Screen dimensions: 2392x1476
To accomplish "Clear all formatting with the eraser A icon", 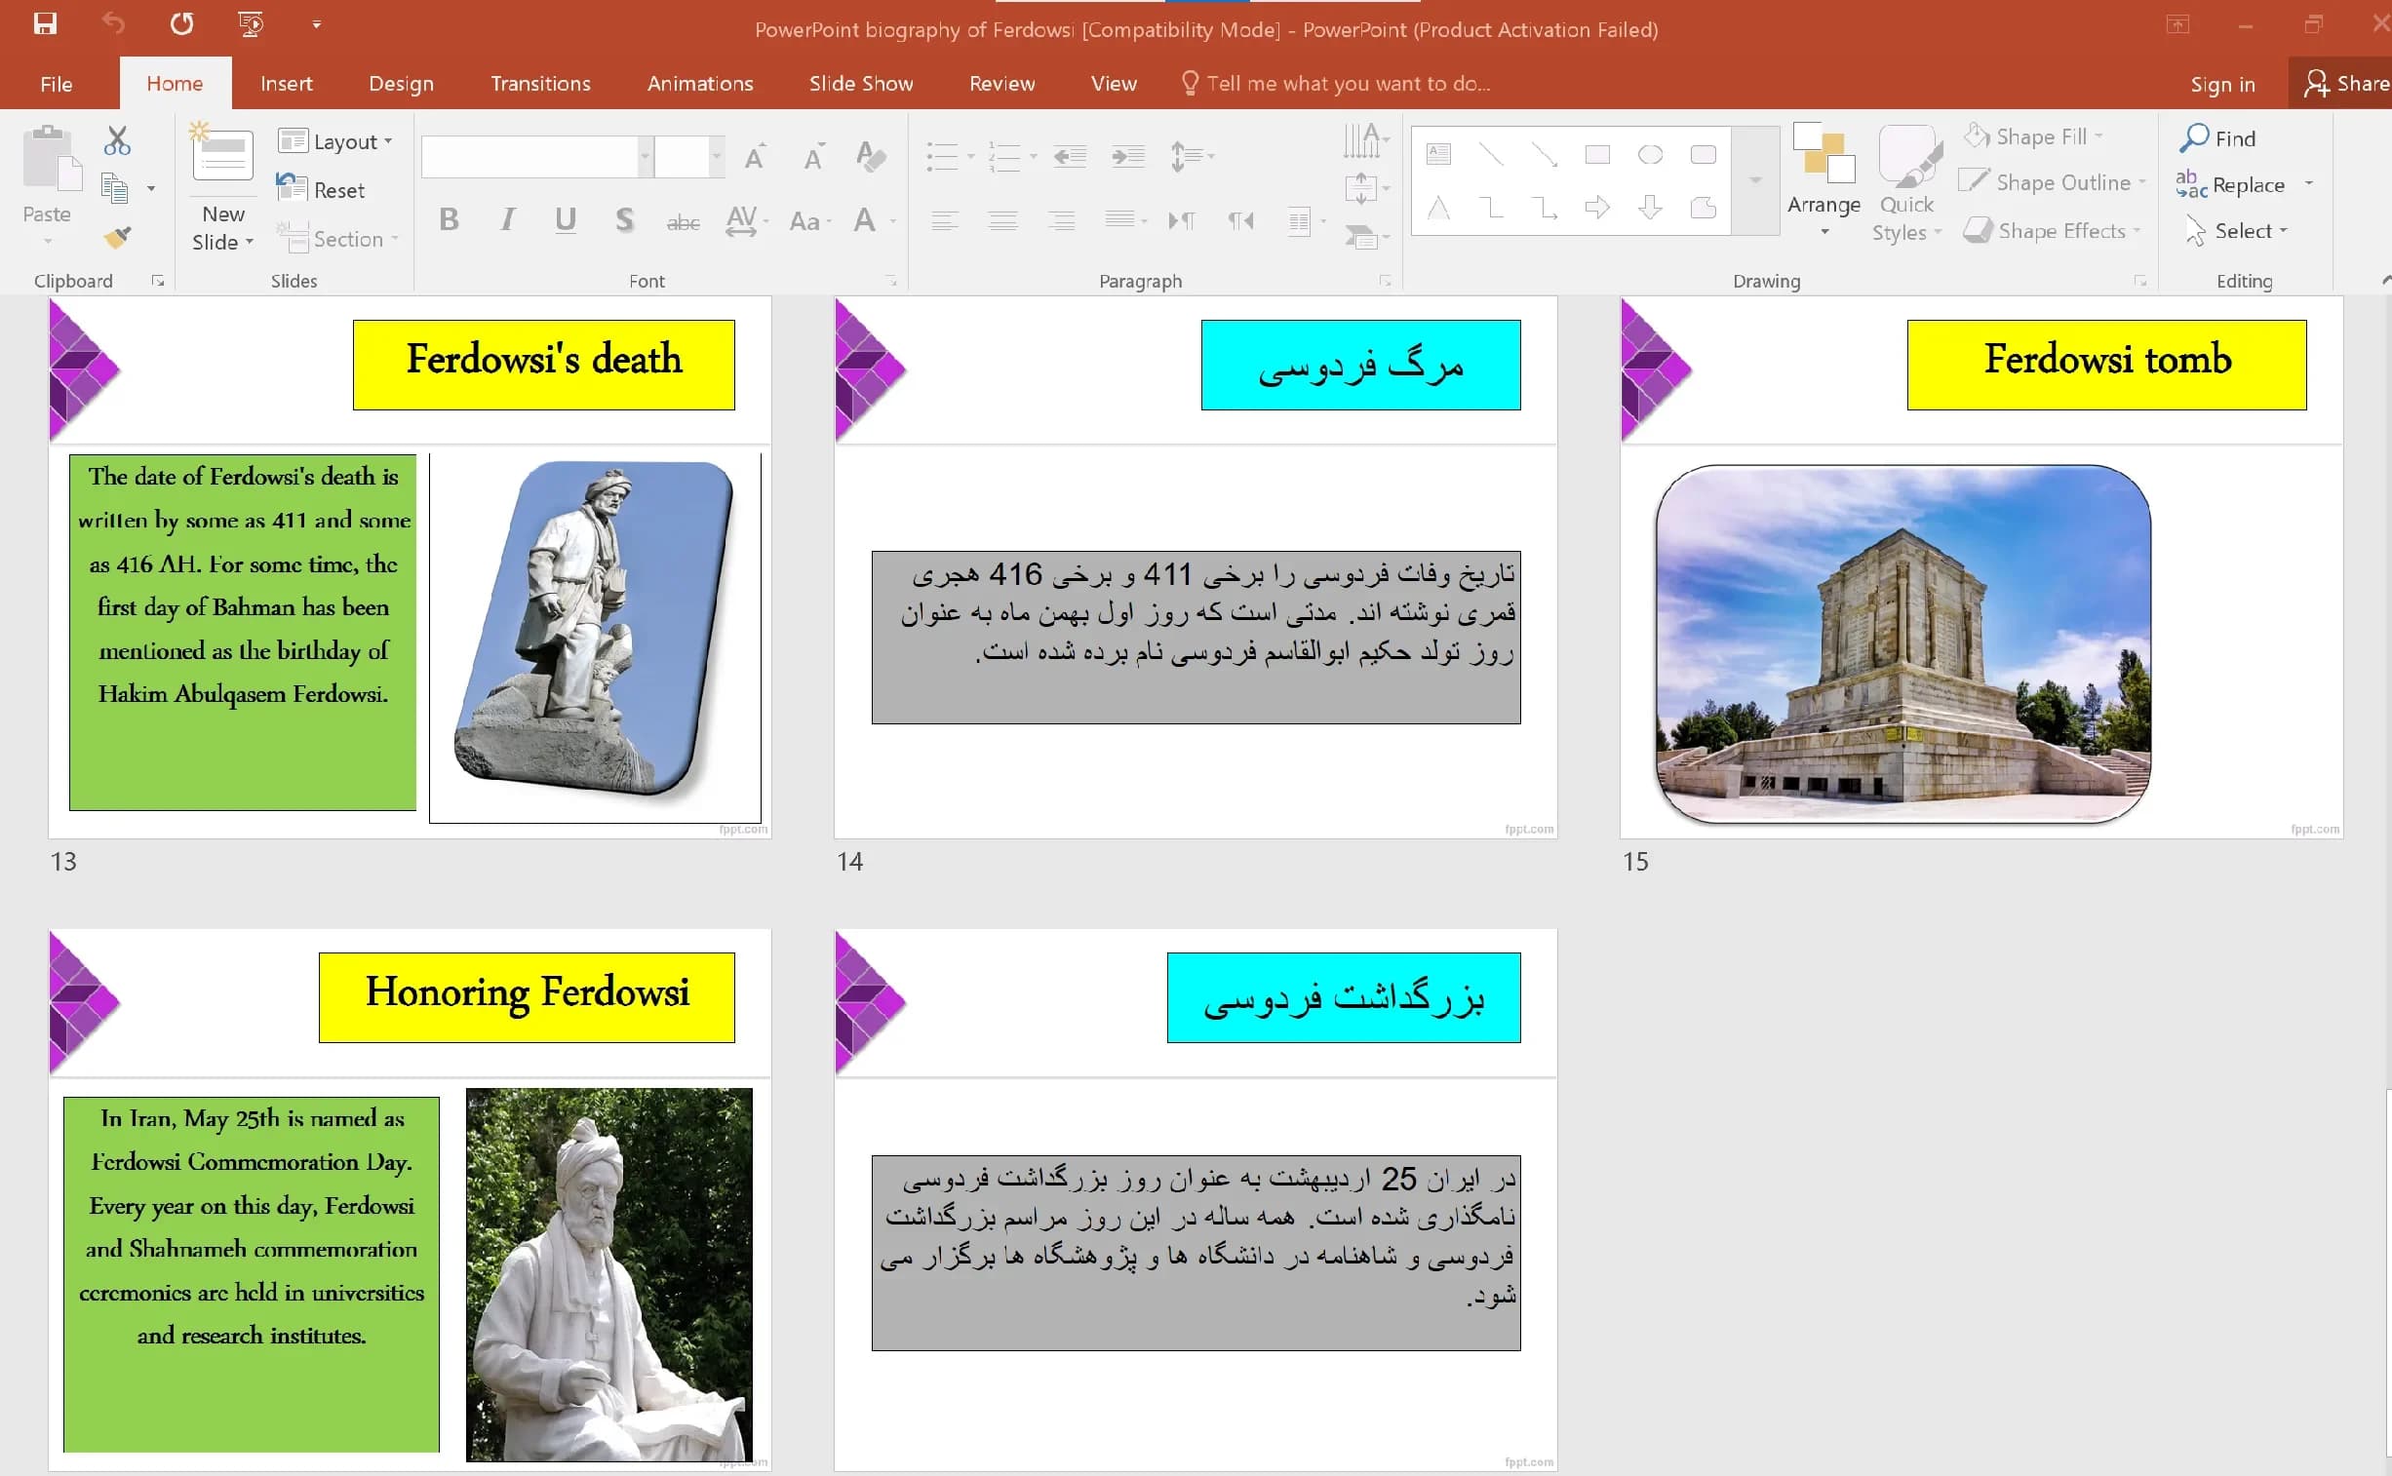I will (x=870, y=156).
